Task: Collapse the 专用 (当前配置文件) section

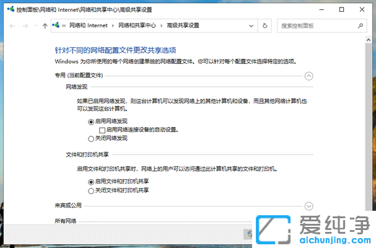Action: point(308,76)
